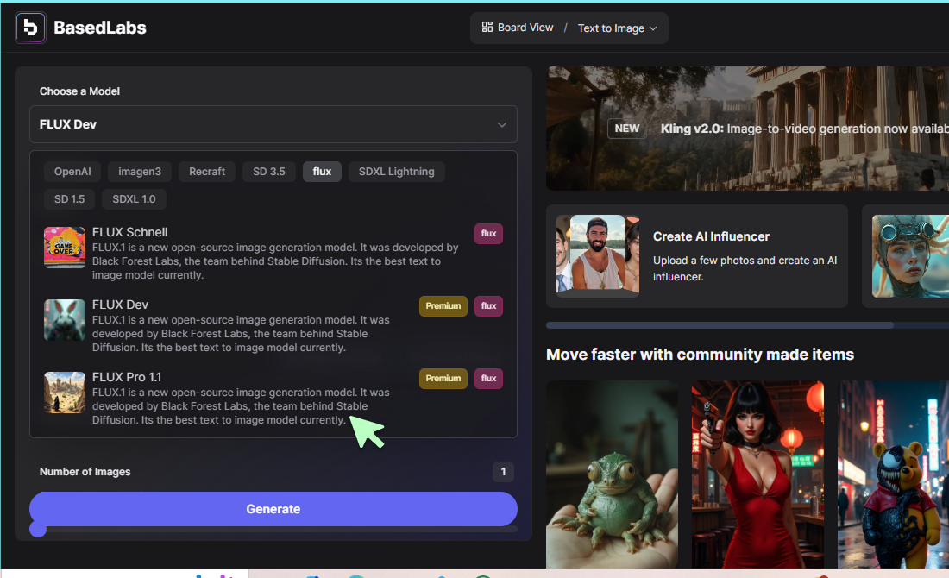Click the BasedLabs logo icon
This screenshot has height=578, width=949.
[x=30, y=28]
